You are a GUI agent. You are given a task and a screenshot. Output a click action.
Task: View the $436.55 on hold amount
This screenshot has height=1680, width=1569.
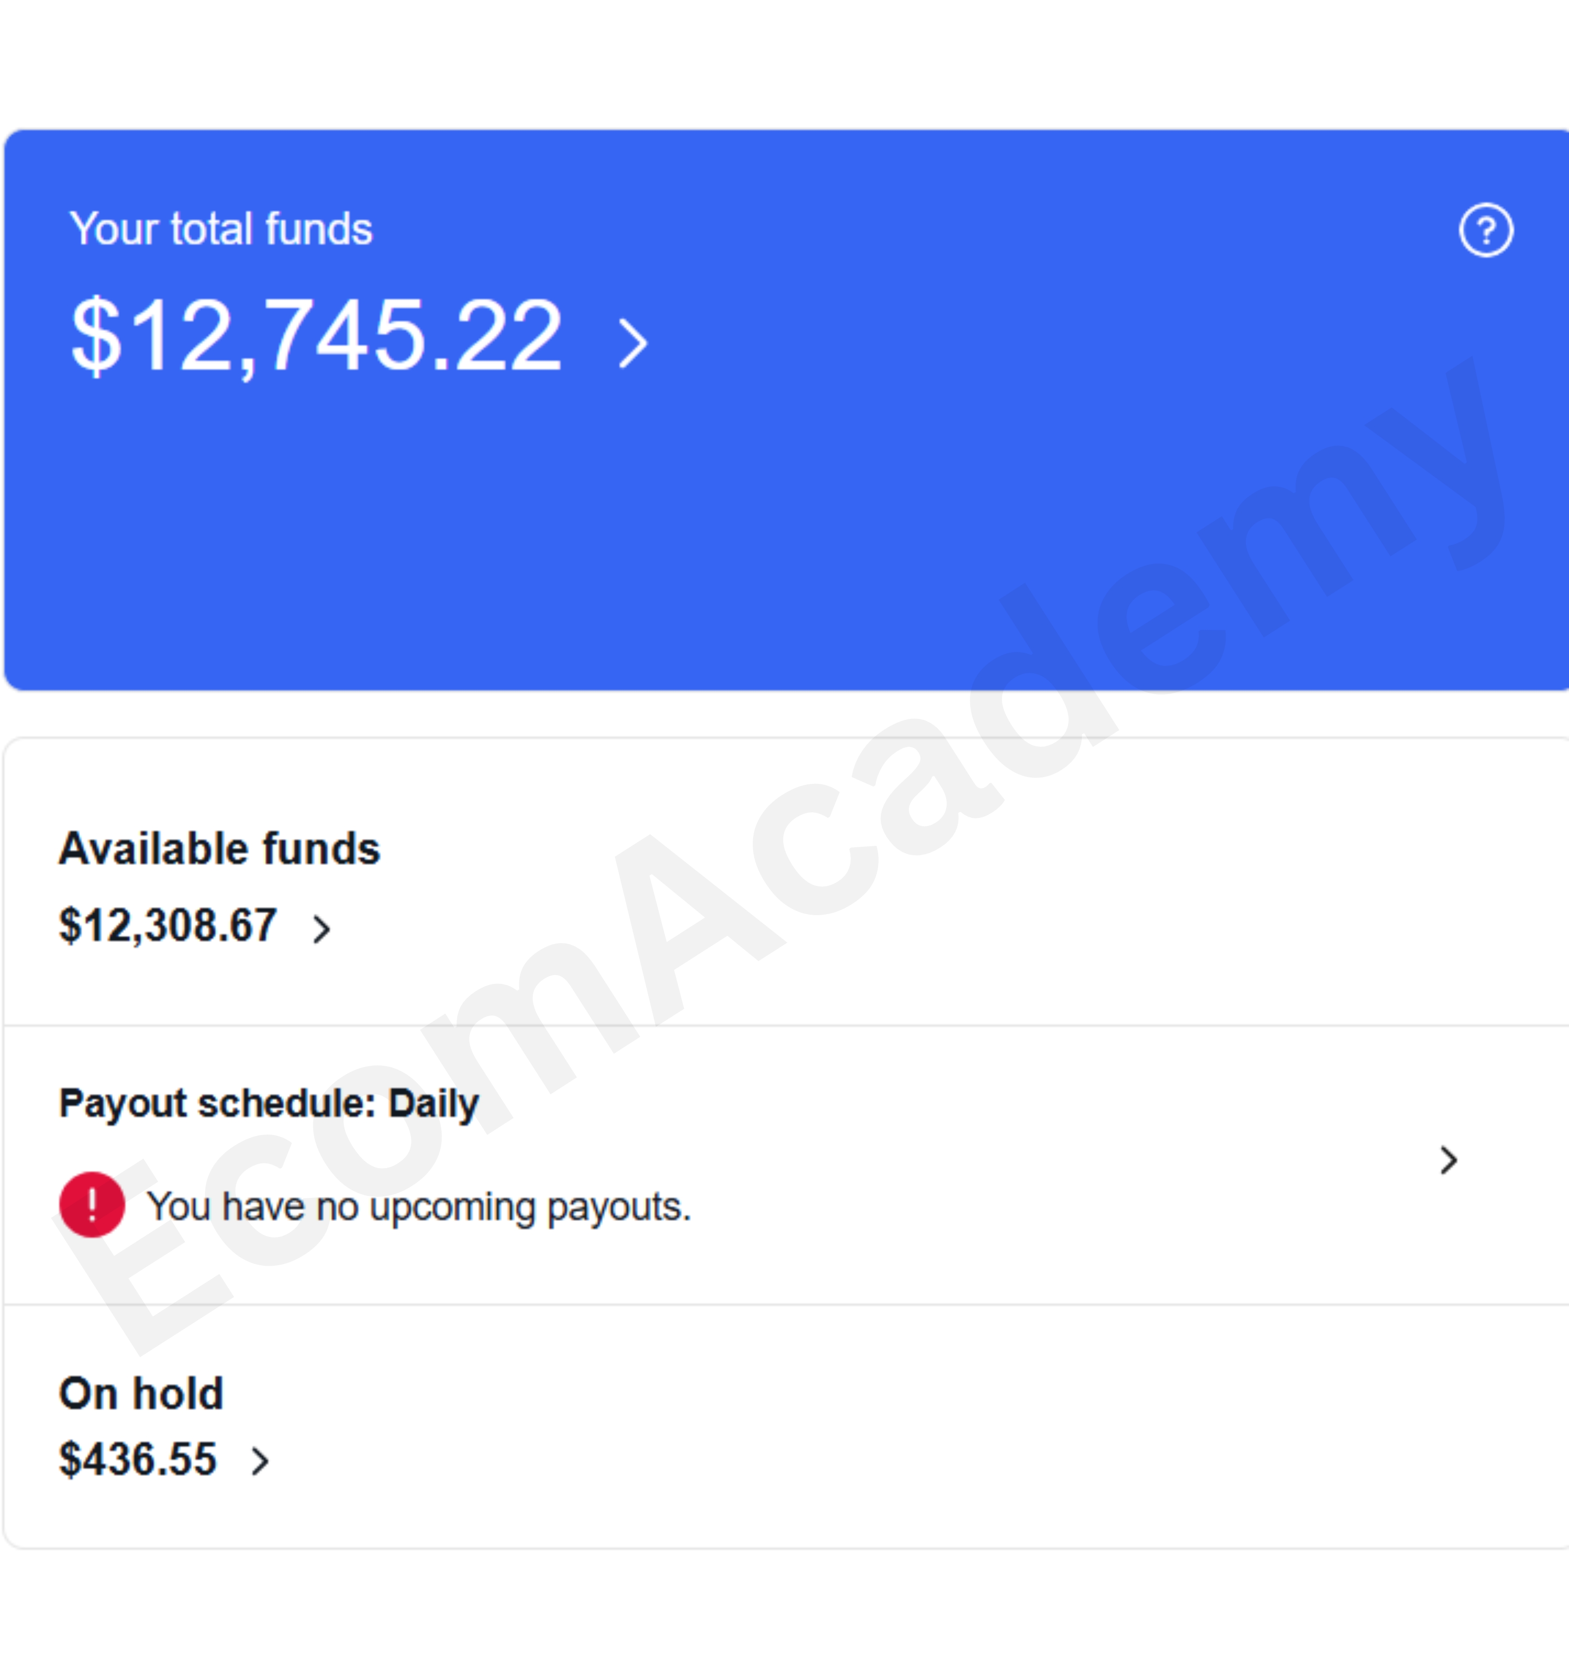138,1460
